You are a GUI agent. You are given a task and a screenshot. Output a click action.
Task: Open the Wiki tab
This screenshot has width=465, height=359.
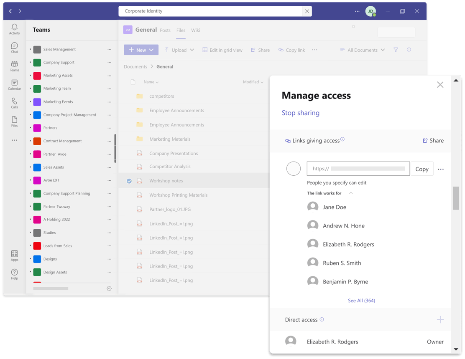[195, 30]
